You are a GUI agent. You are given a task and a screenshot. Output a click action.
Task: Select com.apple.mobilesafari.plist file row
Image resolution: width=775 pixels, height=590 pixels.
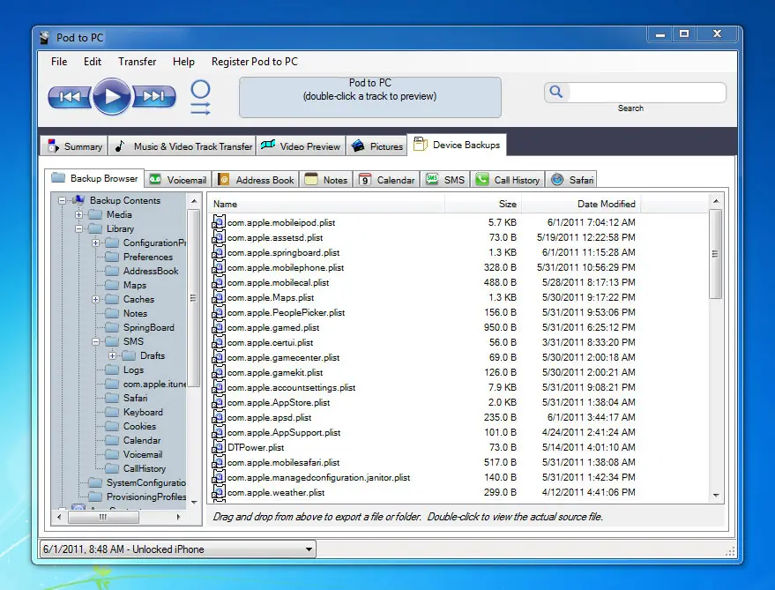(424, 462)
